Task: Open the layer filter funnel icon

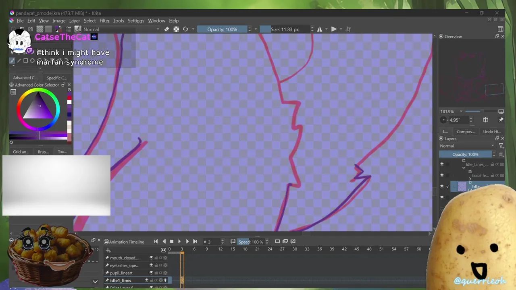Action: (x=501, y=146)
